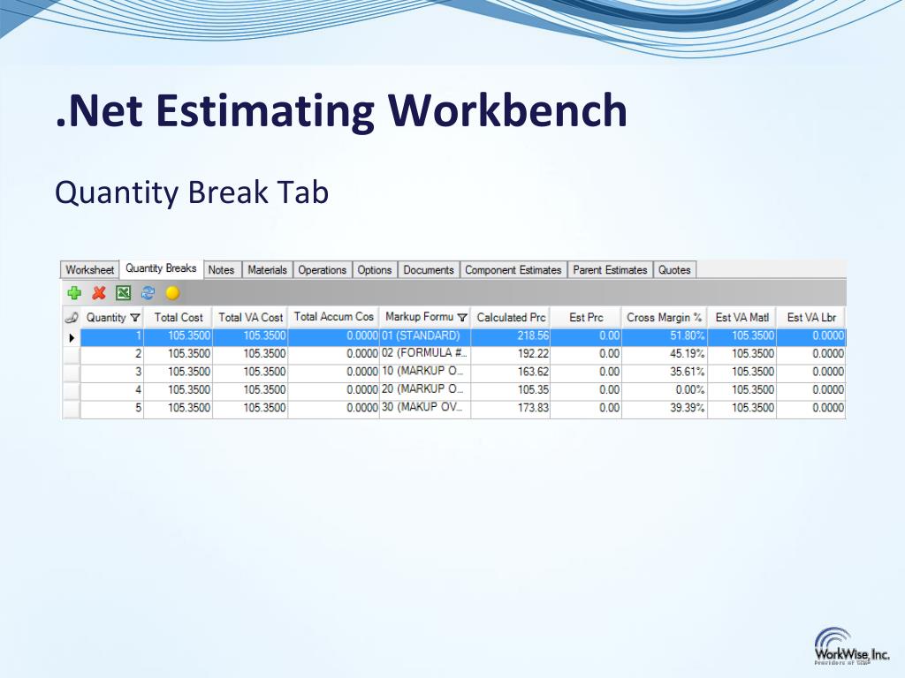Viewport: 905px width, 678px height.
Task: Click calculated price 173.83
Action: (x=511, y=408)
